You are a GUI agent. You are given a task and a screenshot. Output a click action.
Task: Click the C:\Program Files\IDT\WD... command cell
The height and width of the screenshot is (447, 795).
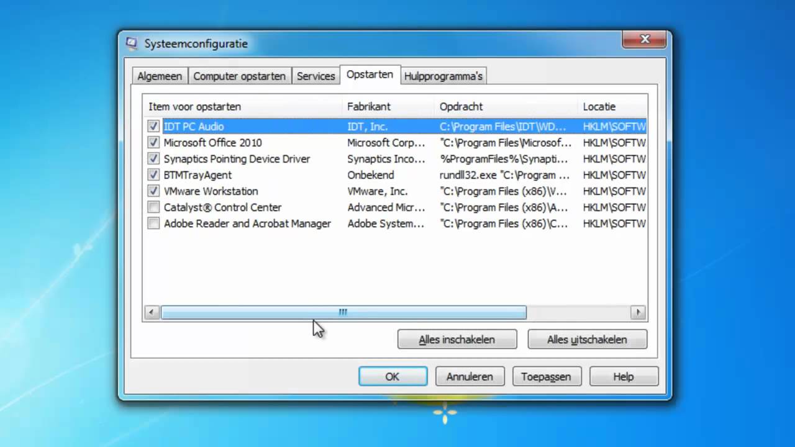504,127
